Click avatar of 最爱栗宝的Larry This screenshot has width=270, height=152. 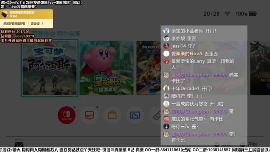point(166,61)
